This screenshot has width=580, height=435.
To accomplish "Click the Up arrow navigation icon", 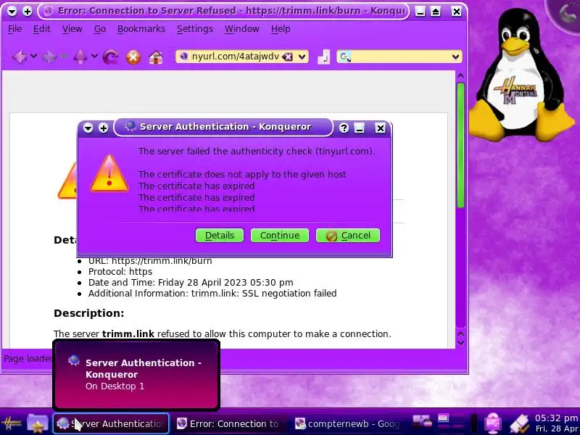I will point(80,57).
